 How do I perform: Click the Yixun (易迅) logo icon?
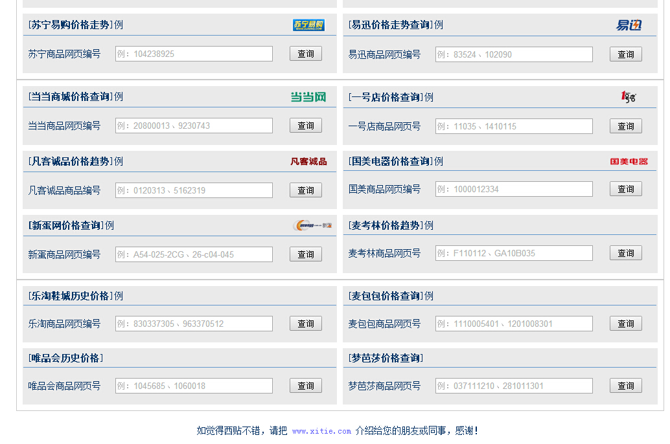click(628, 25)
